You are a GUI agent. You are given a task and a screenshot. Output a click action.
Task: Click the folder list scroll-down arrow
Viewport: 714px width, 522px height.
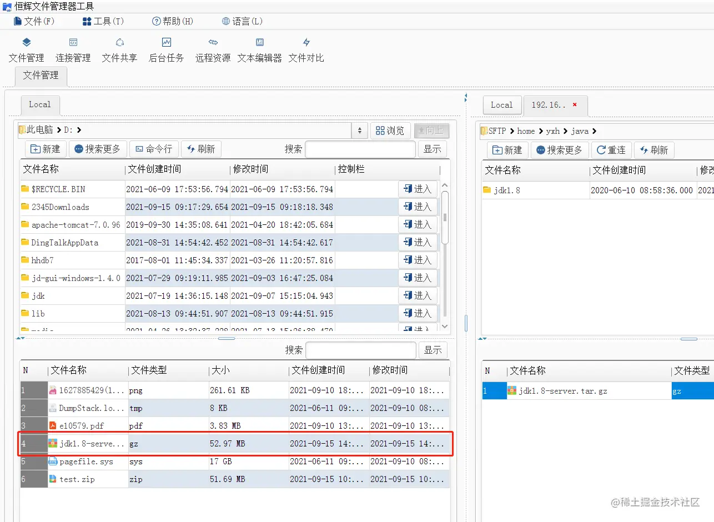[x=445, y=326]
